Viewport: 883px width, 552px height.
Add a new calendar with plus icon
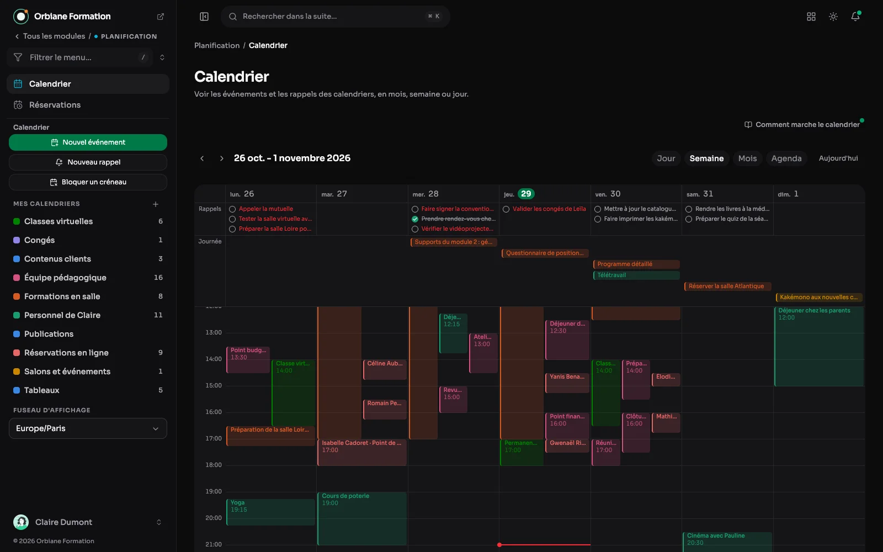tap(156, 204)
